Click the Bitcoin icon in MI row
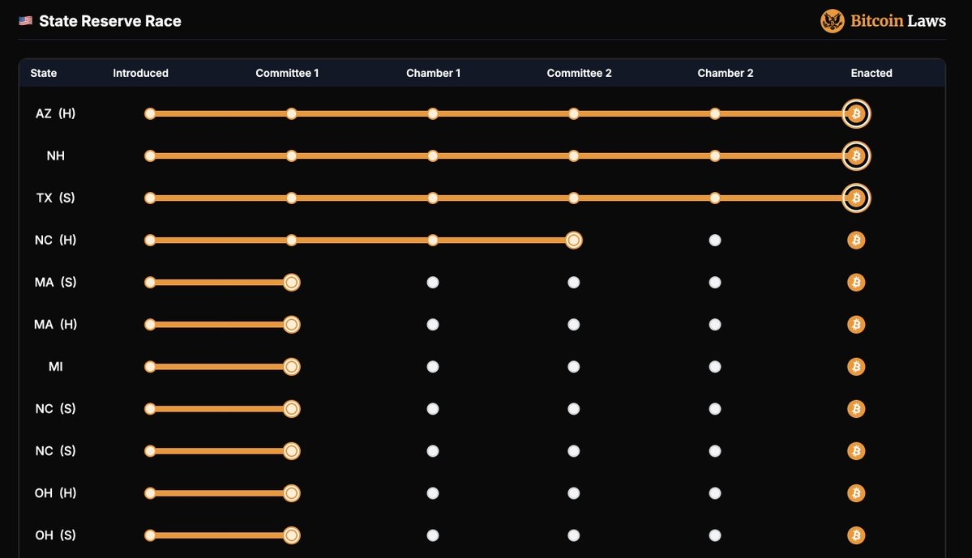 pos(856,367)
